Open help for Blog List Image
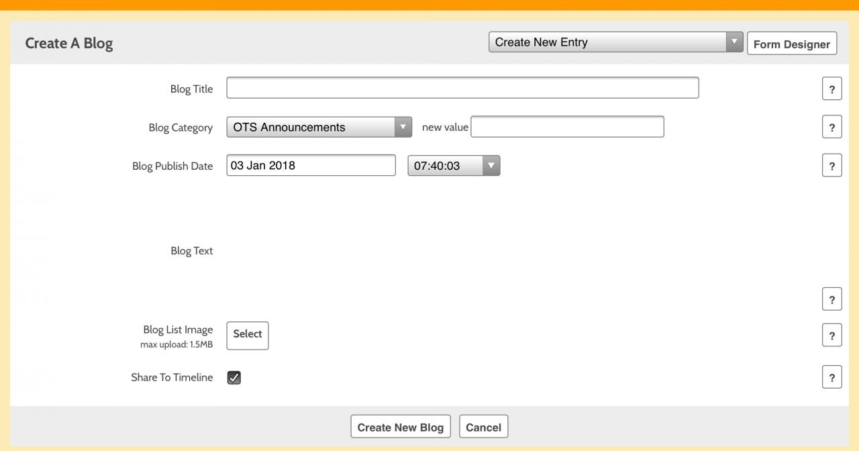 pyautogui.click(x=831, y=335)
